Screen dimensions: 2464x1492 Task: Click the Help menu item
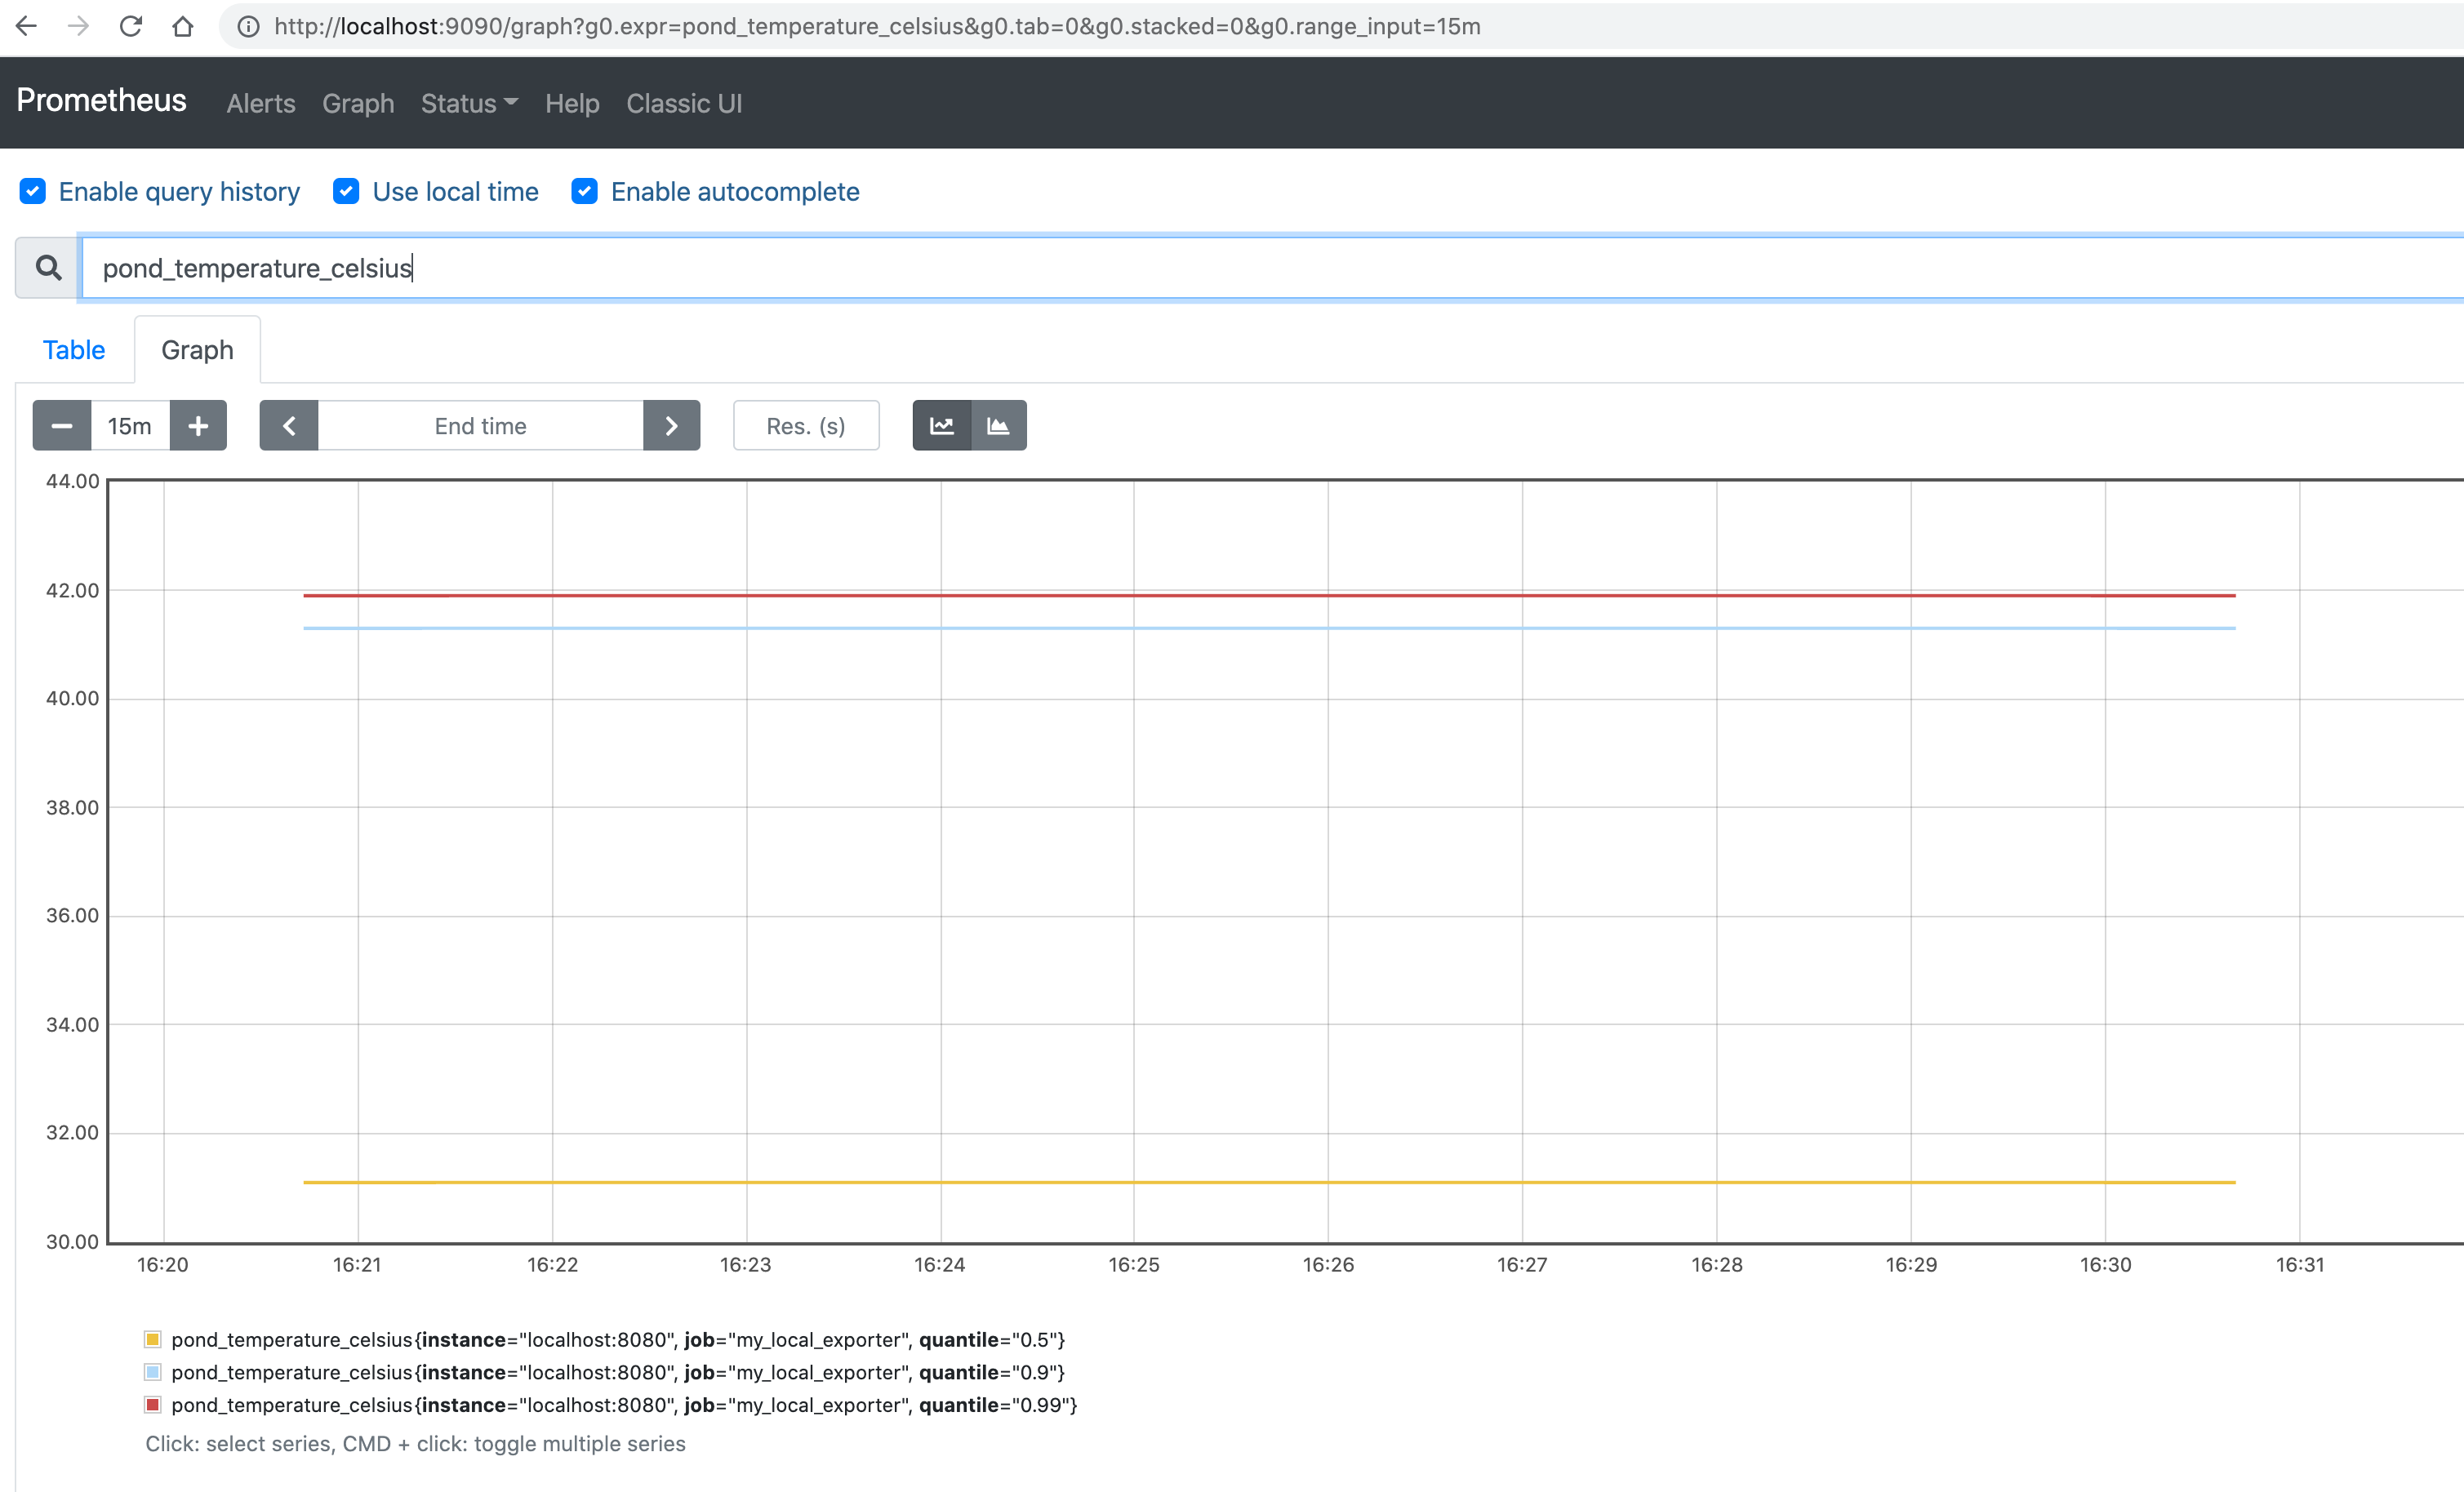(x=572, y=103)
